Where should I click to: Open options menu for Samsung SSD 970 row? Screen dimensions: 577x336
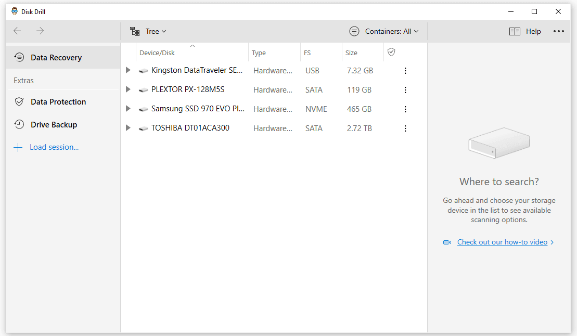(x=405, y=109)
